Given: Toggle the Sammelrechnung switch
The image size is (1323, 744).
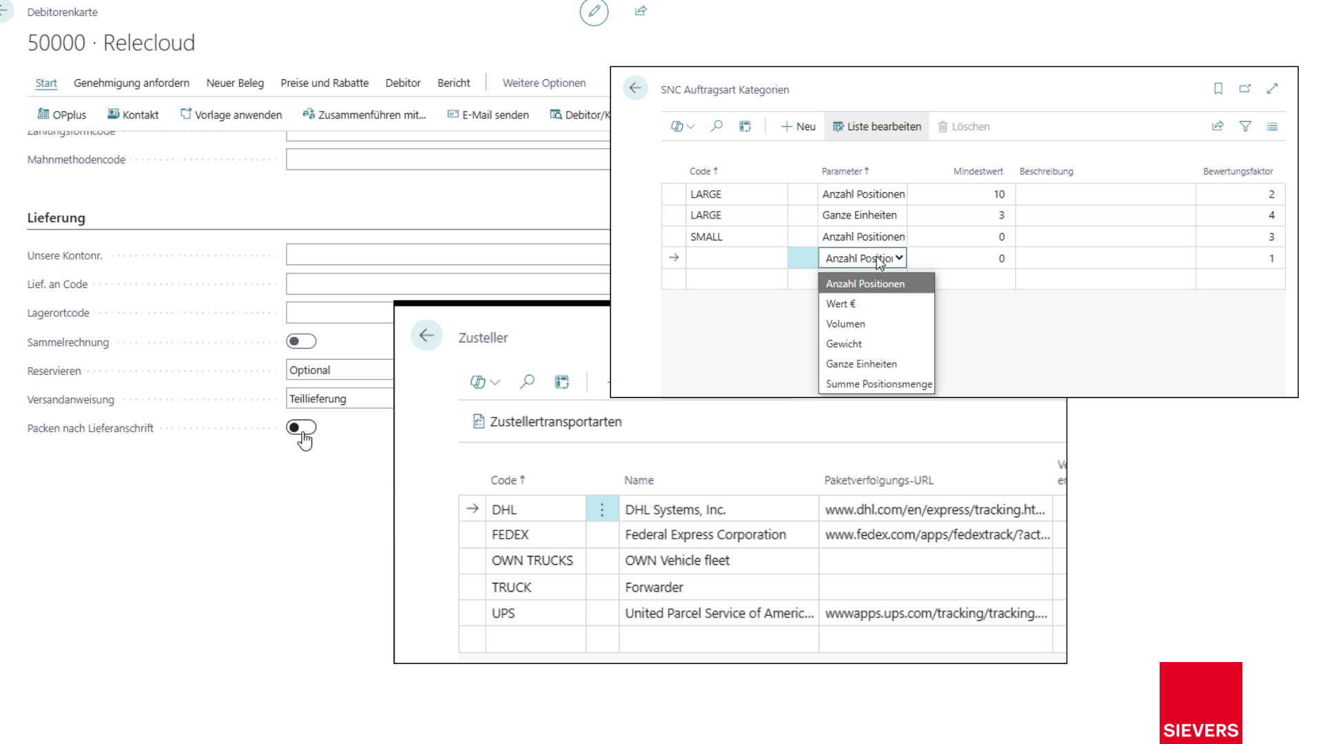Looking at the screenshot, I should coord(301,341).
